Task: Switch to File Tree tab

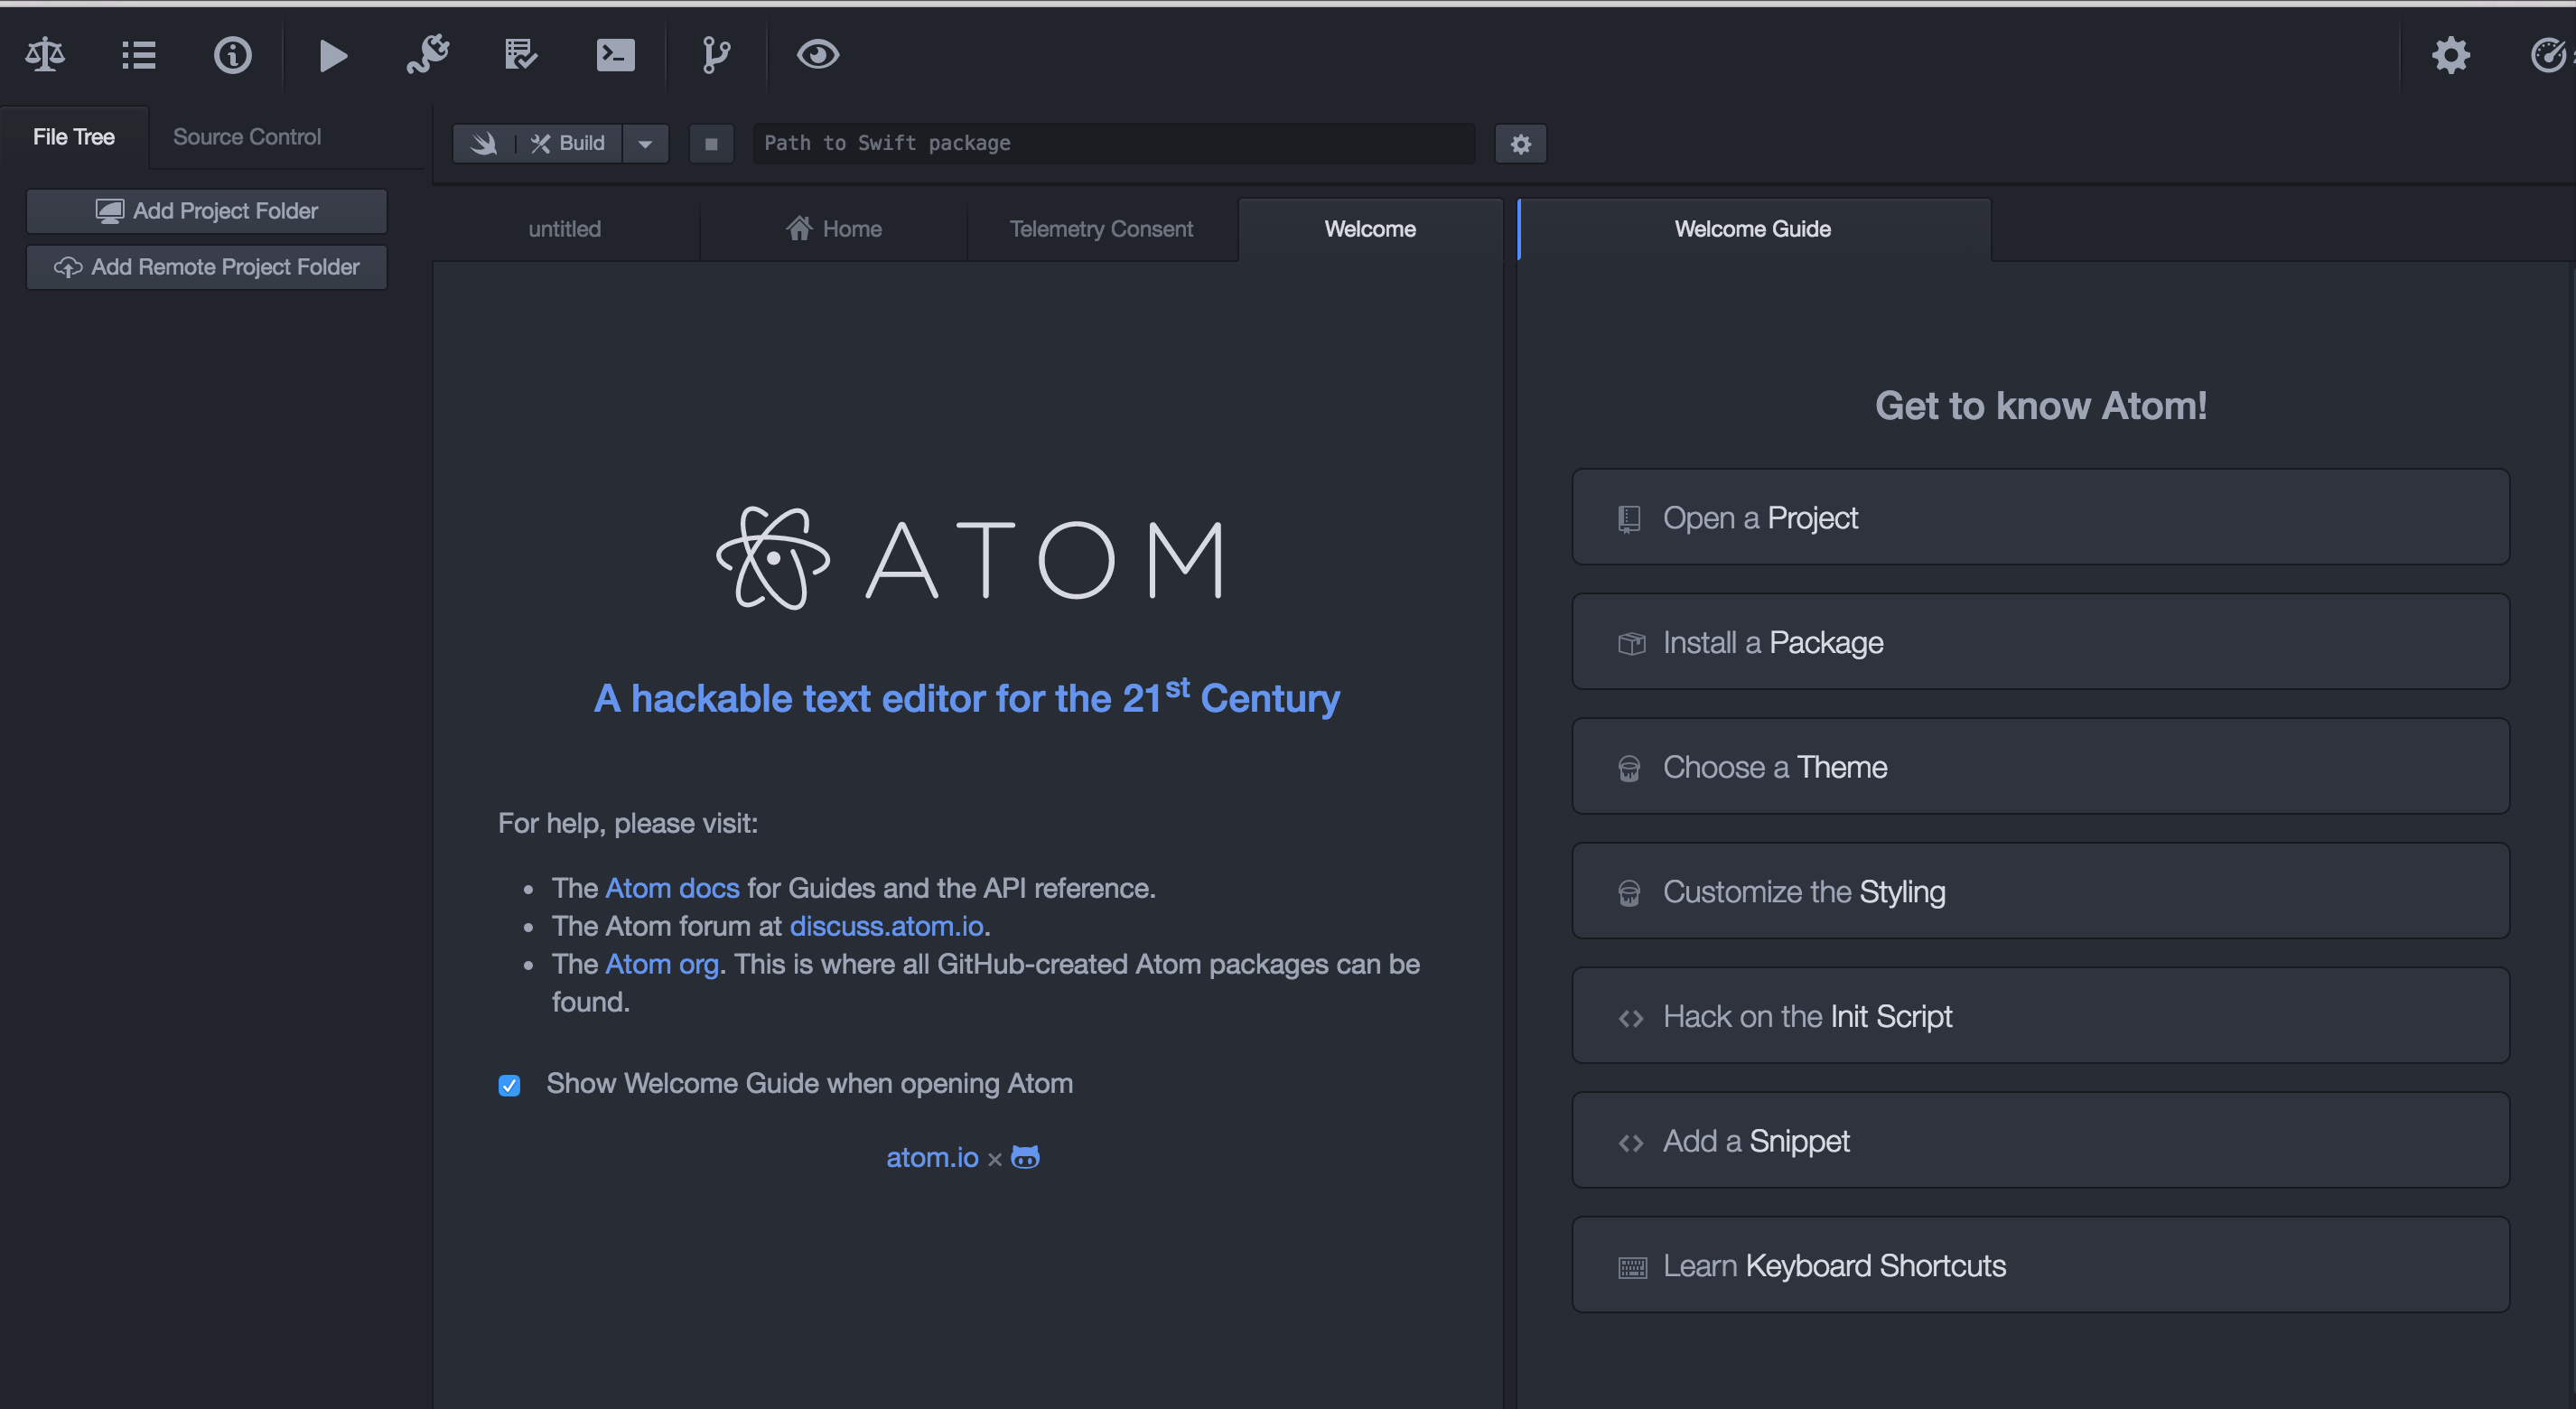Action: (x=74, y=137)
